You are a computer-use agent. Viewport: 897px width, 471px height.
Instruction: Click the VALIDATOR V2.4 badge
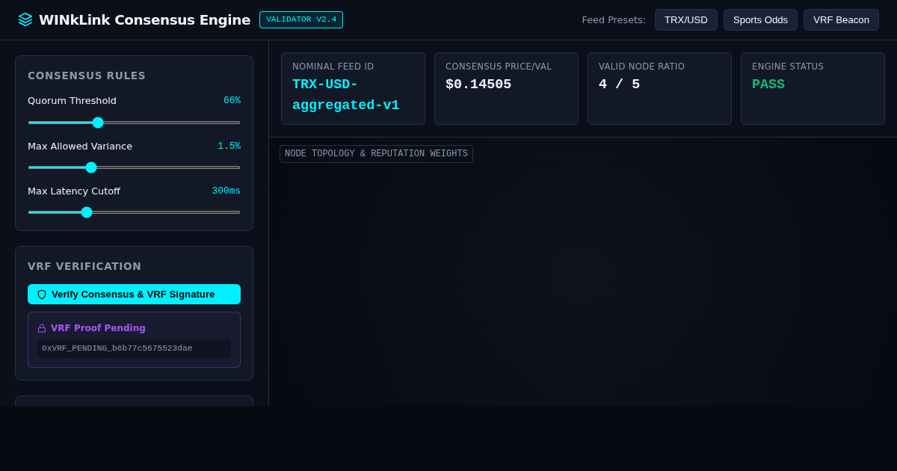coord(301,20)
